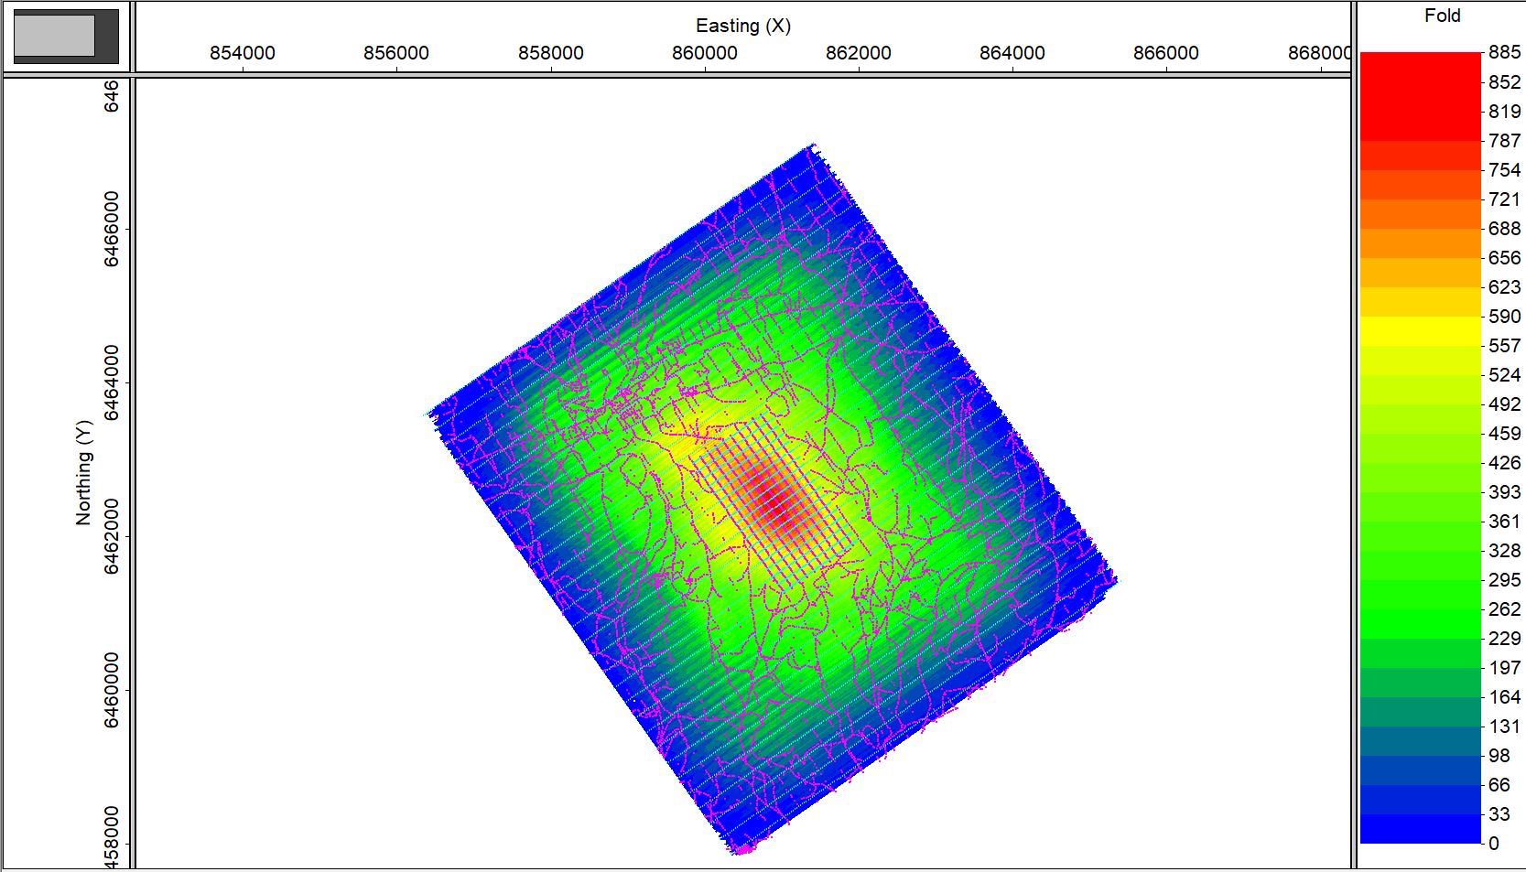Click the 6464000 northing tick label
The height and width of the screenshot is (872, 1526).
tap(111, 382)
